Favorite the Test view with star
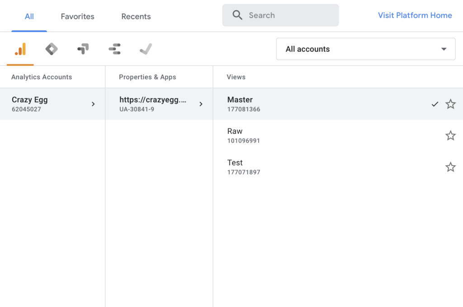Viewport: 463px width, 307px height. pos(450,167)
